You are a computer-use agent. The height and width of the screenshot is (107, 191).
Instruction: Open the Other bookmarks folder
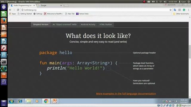[181, 14]
